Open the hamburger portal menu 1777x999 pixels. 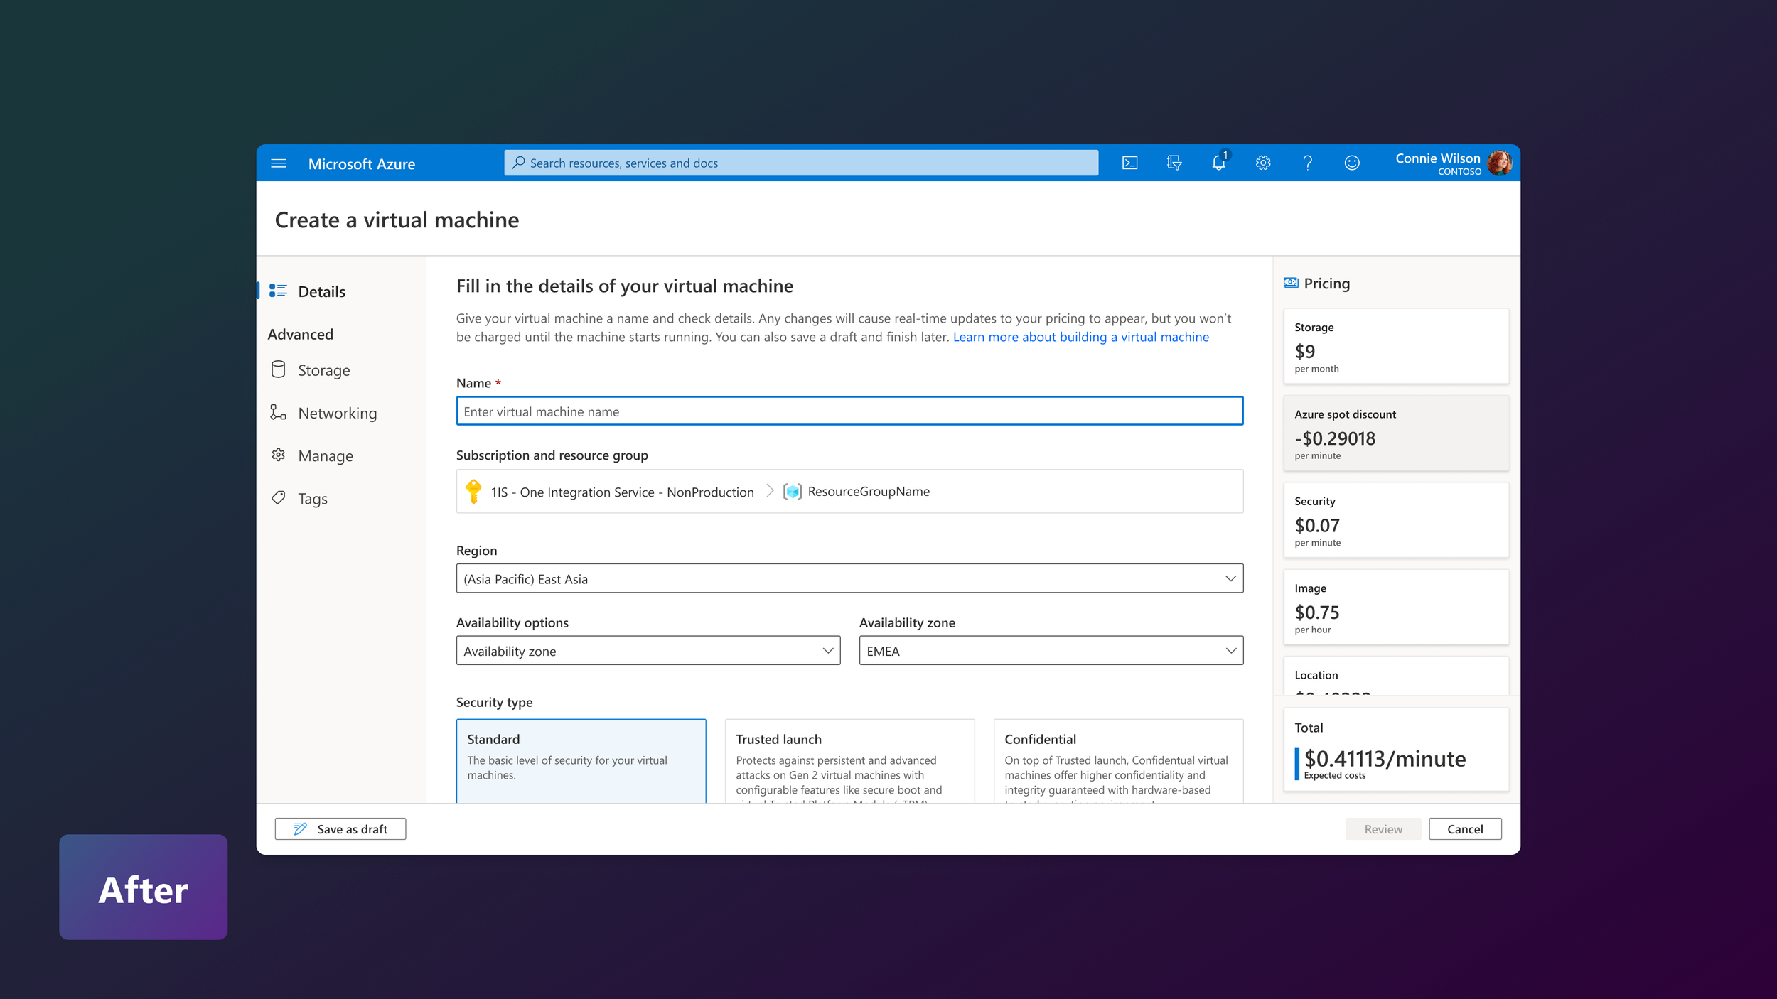[x=279, y=163]
